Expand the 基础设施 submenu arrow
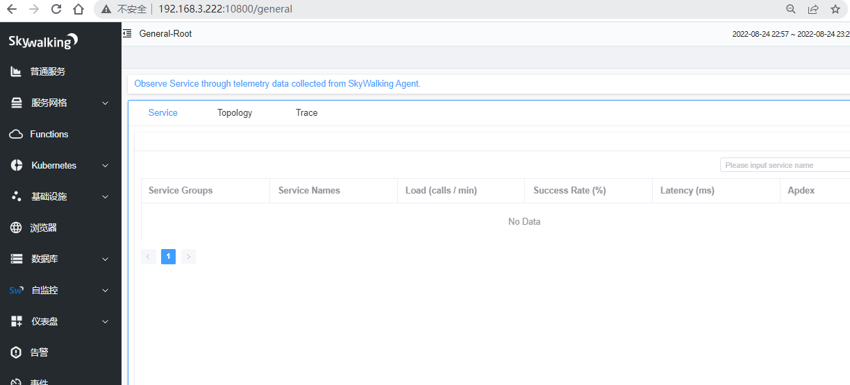The image size is (850, 385). click(106, 196)
